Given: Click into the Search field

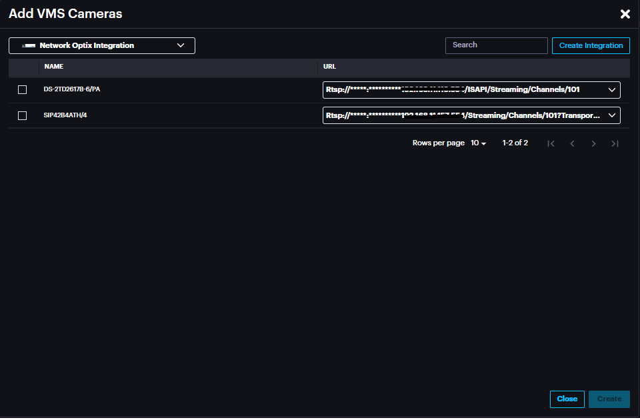Looking at the screenshot, I should click(496, 45).
